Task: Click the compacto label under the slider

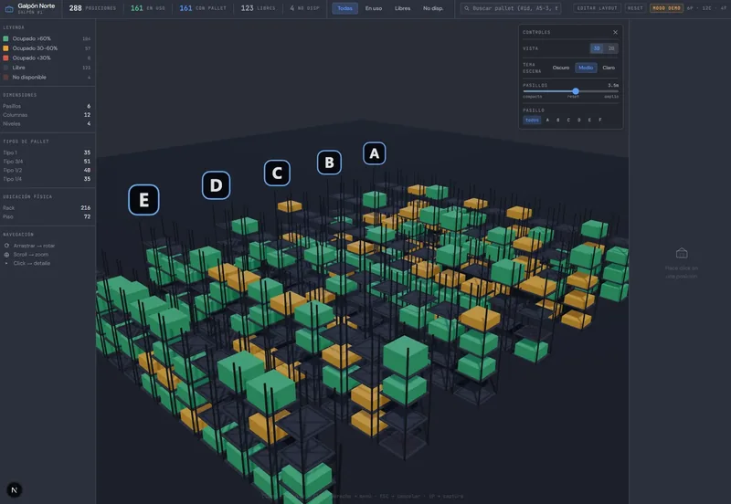Action: [x=533, y=97]
